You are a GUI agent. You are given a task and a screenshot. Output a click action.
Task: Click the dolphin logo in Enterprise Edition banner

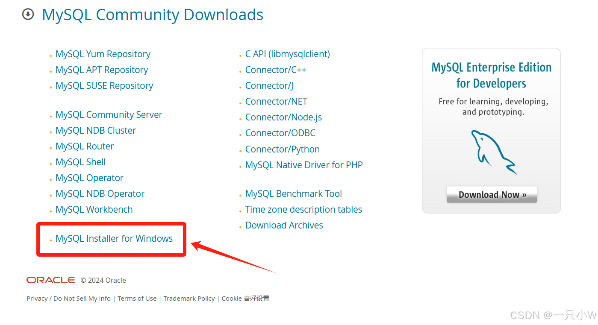(x=494, y=152)
